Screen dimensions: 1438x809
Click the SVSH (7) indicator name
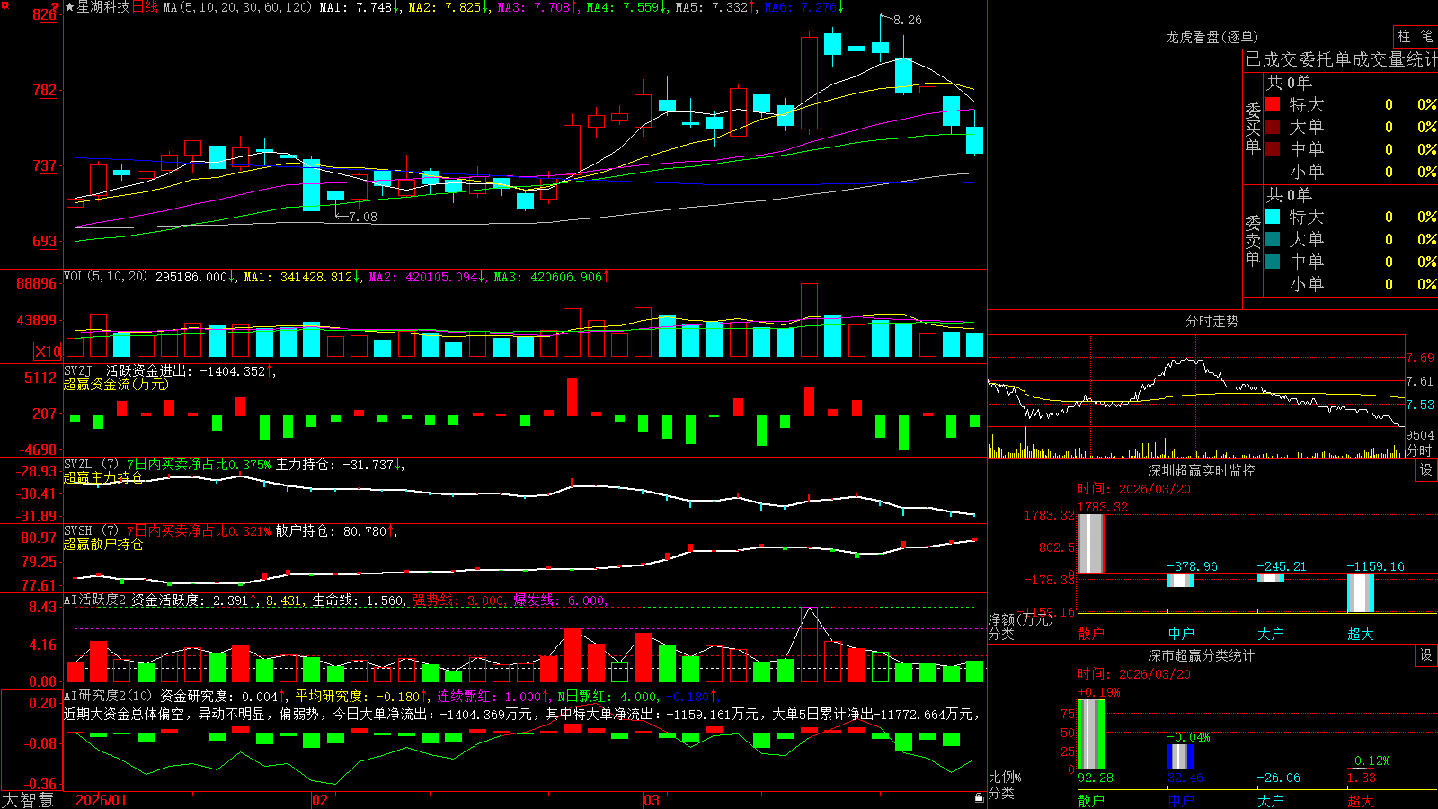(x=92, y=531)
